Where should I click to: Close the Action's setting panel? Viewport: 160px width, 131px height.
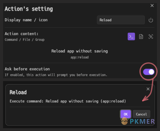(152, 6)
